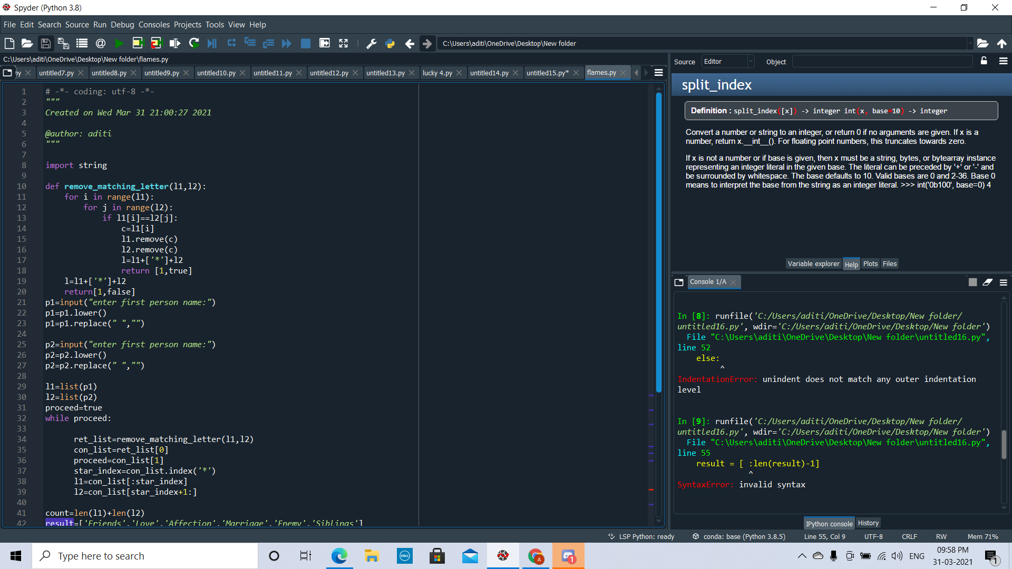Run the current cell with the yellow cell icon
This screenshot has height=569, width=1012.
point(138,43)
